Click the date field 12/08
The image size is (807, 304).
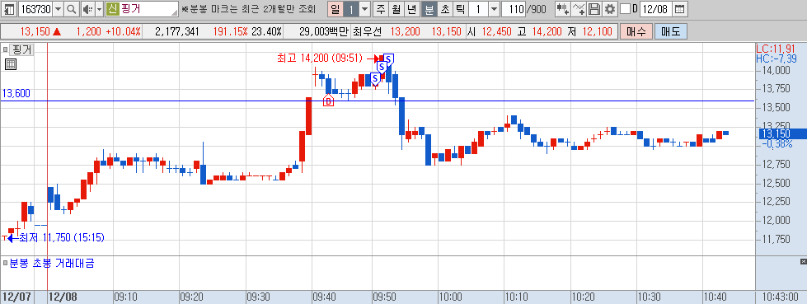click(x=656, y=9)
